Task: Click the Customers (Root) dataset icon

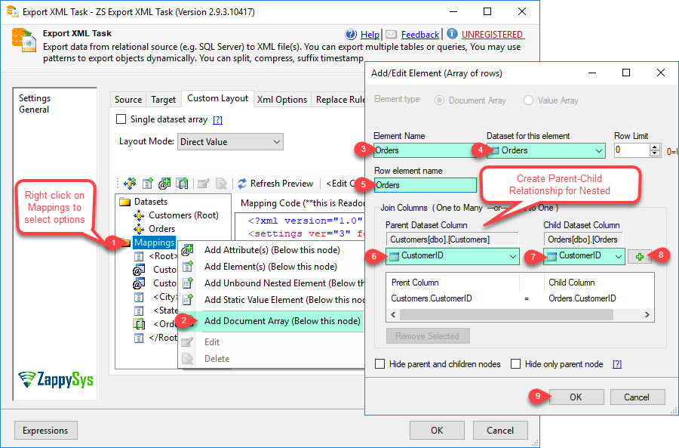Action: pyautogui.click(x=139, y=215)
